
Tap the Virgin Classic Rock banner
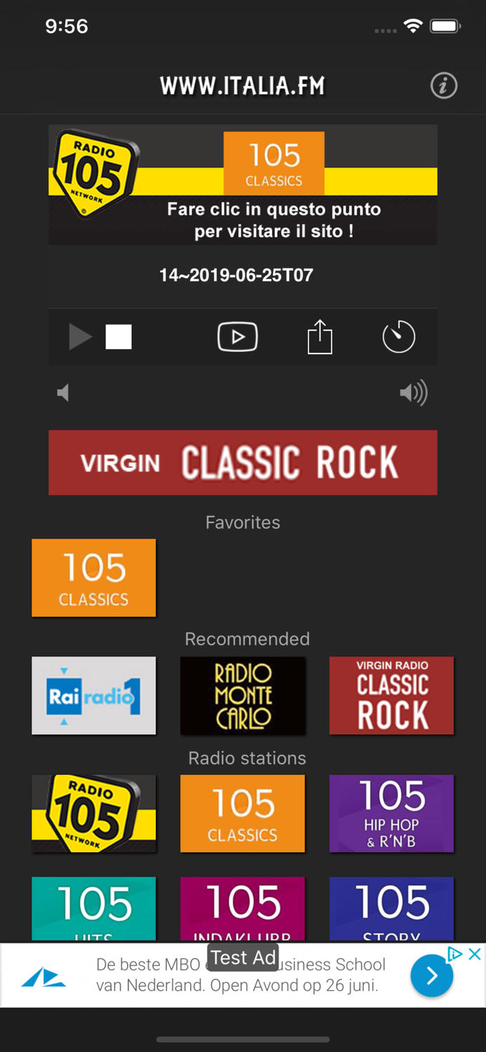(x=243, y=462)
